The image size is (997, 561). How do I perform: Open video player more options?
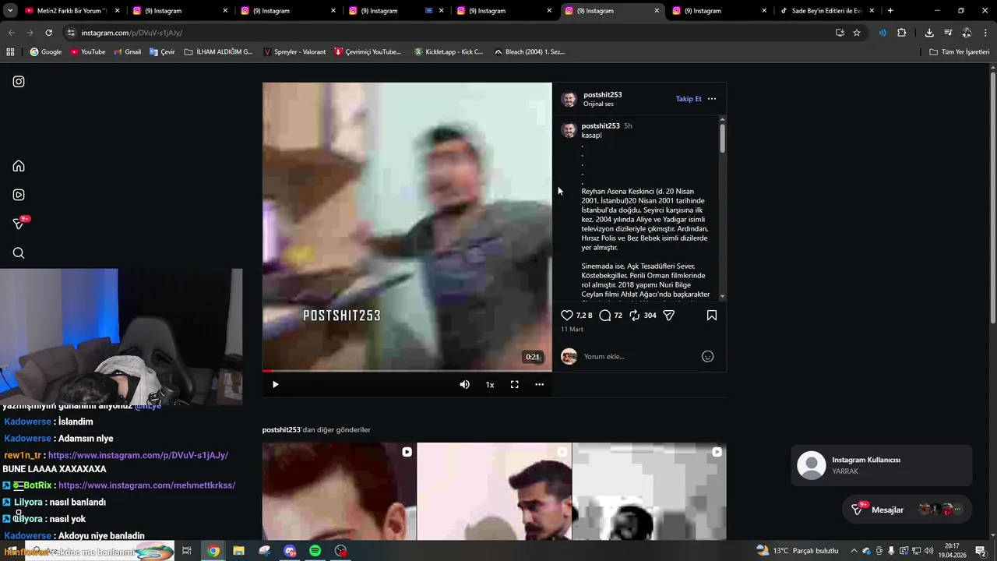(x=539, y=384)
